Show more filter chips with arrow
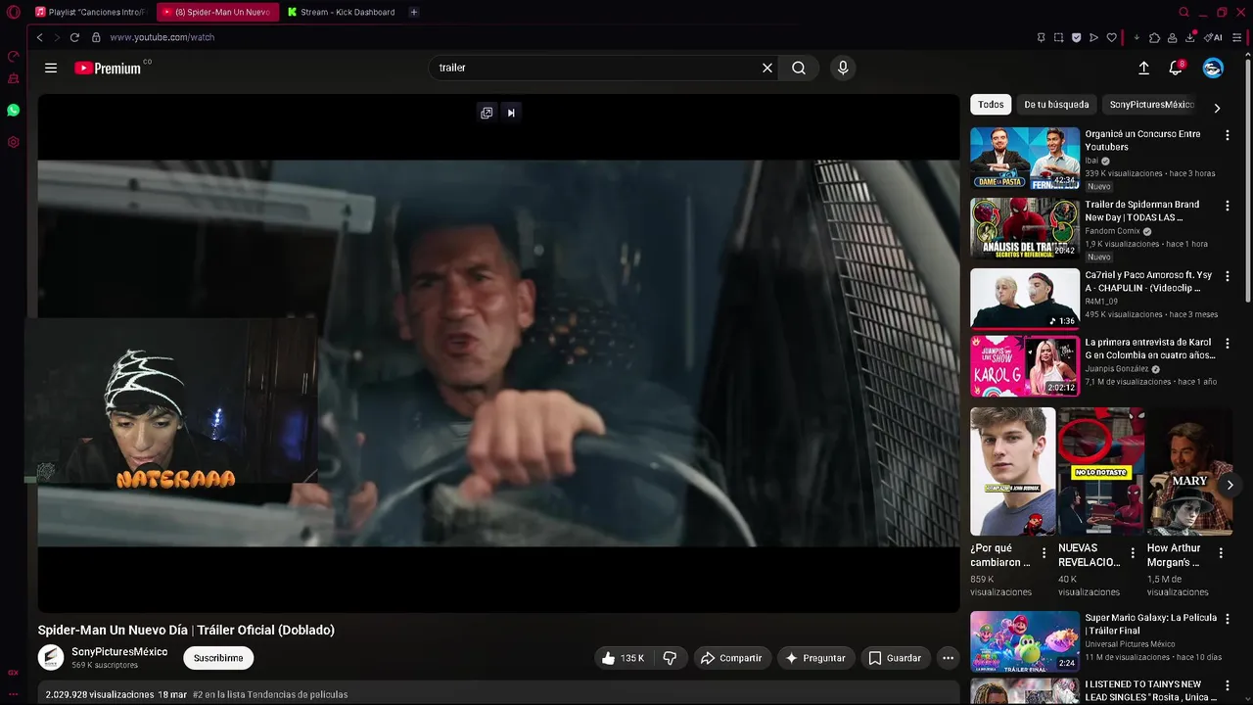 (1217, 108)
